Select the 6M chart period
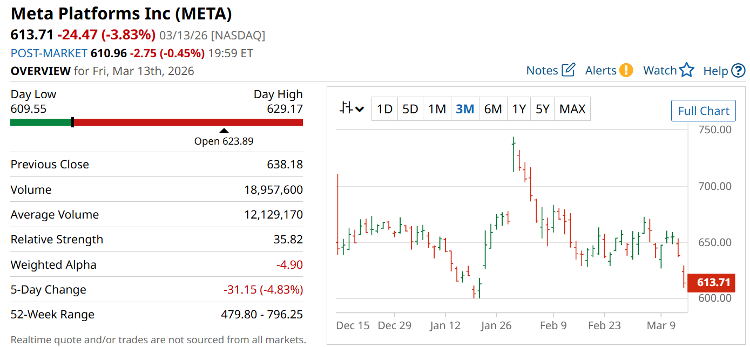Image resolution: width=750 pixels, height=347 pixels. pyautogui.click(x=493, y=109)
